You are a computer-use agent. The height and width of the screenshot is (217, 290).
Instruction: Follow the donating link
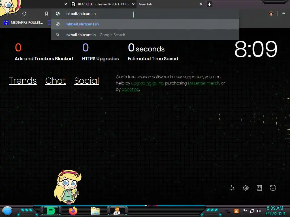(x=130, y=90)
